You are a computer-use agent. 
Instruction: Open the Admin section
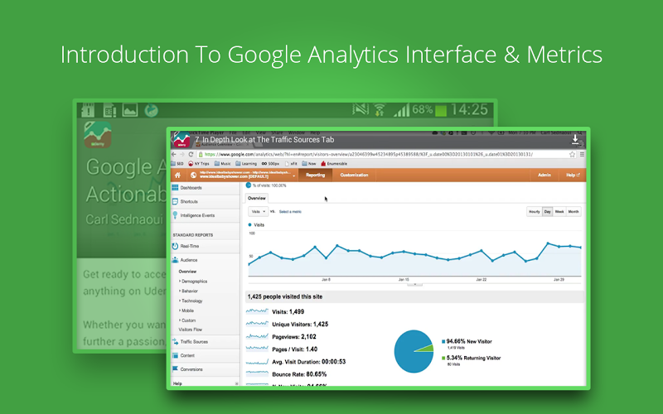[x=544, y=175]
